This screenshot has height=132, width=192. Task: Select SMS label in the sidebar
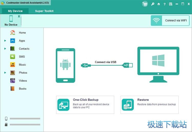22,57
